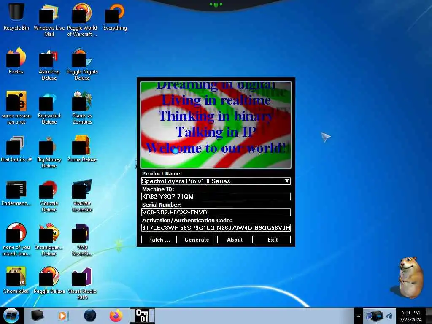This screenshot has width=432, height=324.
Task: Expand the Product Name dropdown
Action: (287, 181)
